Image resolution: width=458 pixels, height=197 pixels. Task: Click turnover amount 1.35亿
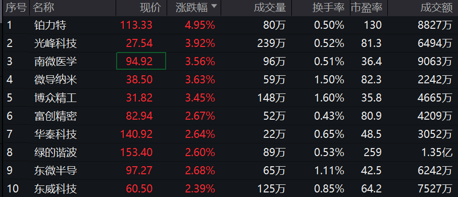click(x=437, y=152)
